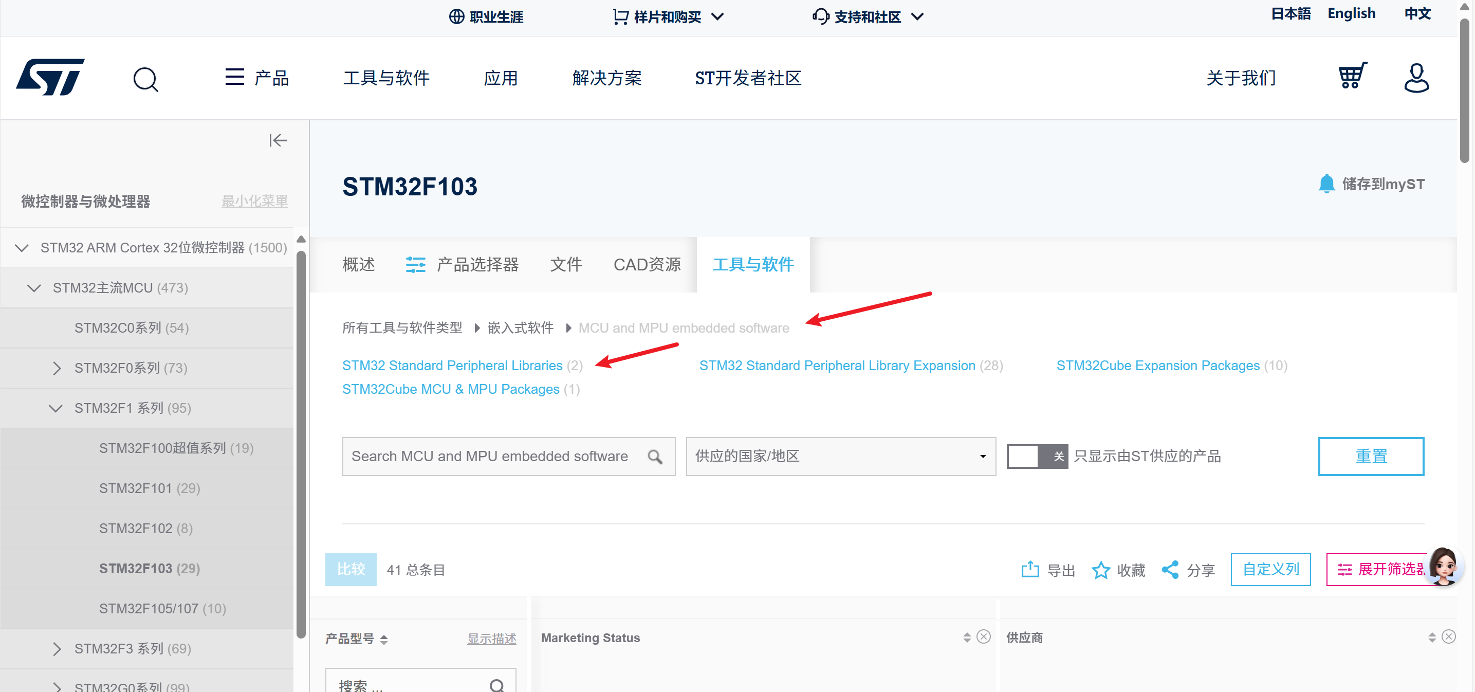Switch to the CAD资源 tab
Screen dimensions: 1475x692
[647, 264]
